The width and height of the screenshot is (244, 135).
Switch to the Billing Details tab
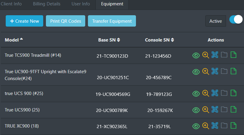(47, 4)
